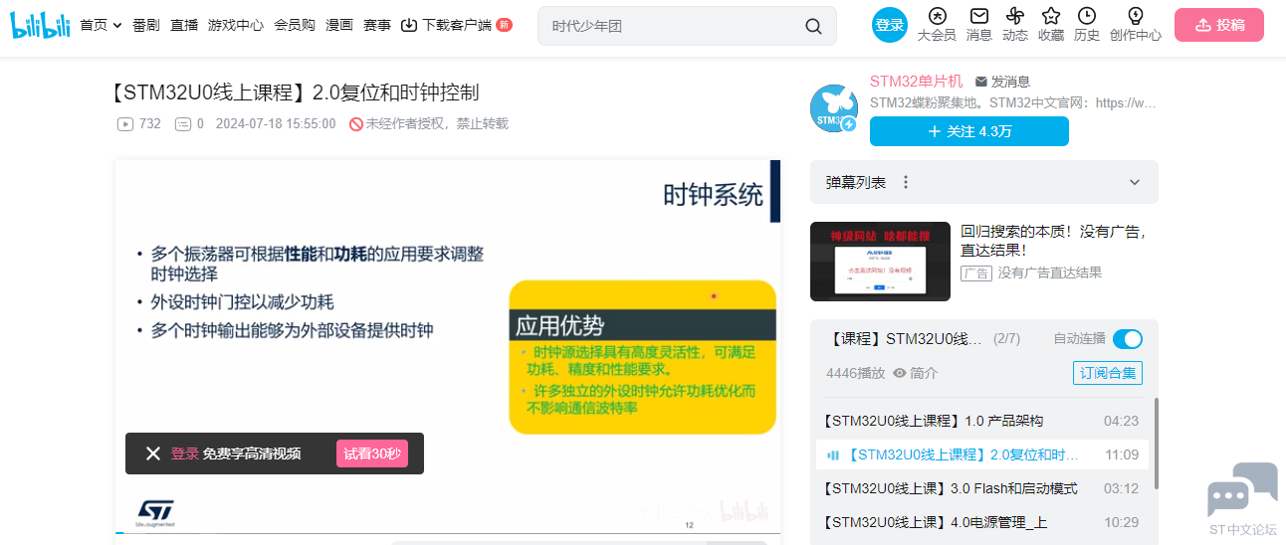Open 弹幕列表 three-dot options menu
The width and height of the screenshot is (1286, 545).
click(906, 182)
